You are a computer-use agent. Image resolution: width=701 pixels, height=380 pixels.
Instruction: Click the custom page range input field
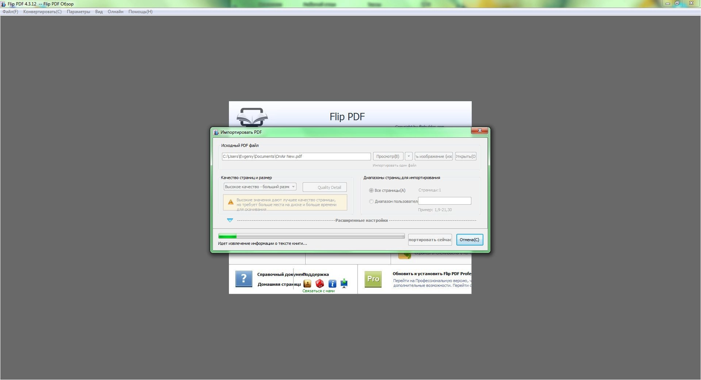[445, 201]
